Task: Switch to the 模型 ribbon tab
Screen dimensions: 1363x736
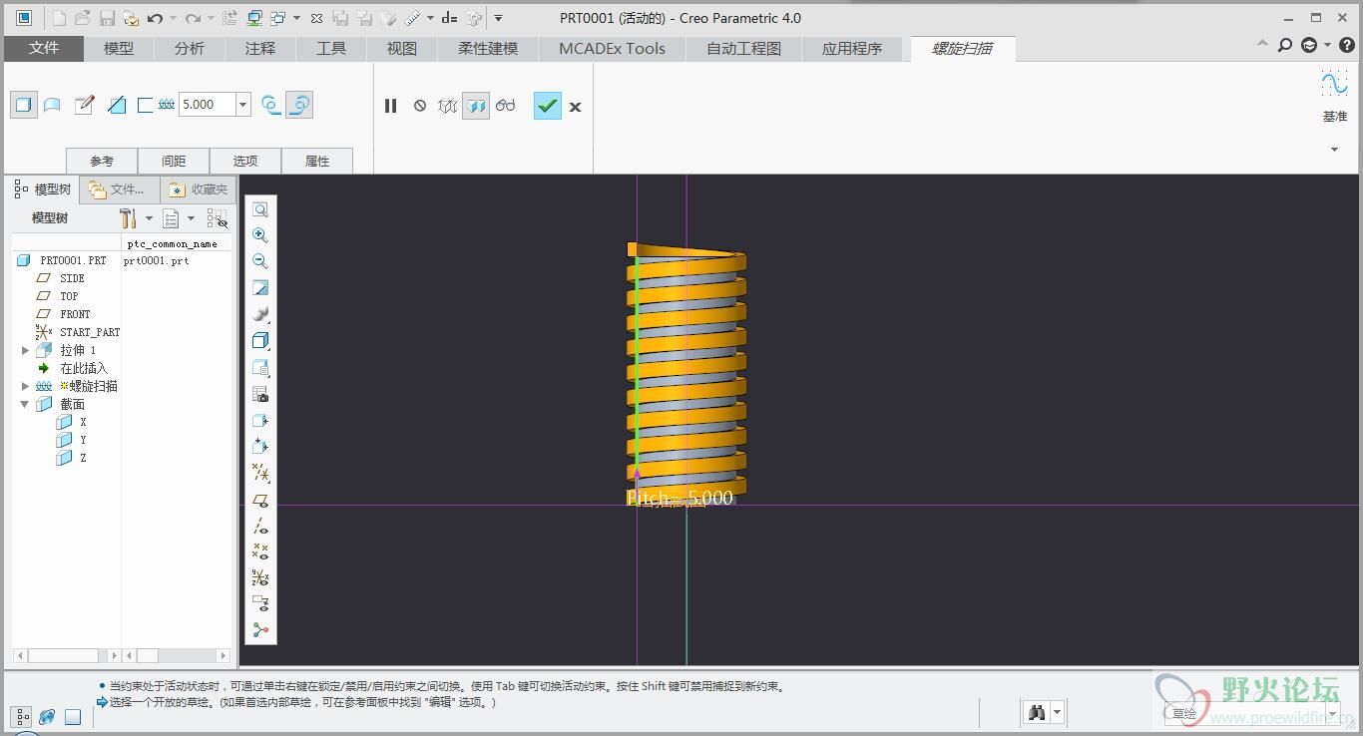Action: pyautogui.click(x=119, y=48)
